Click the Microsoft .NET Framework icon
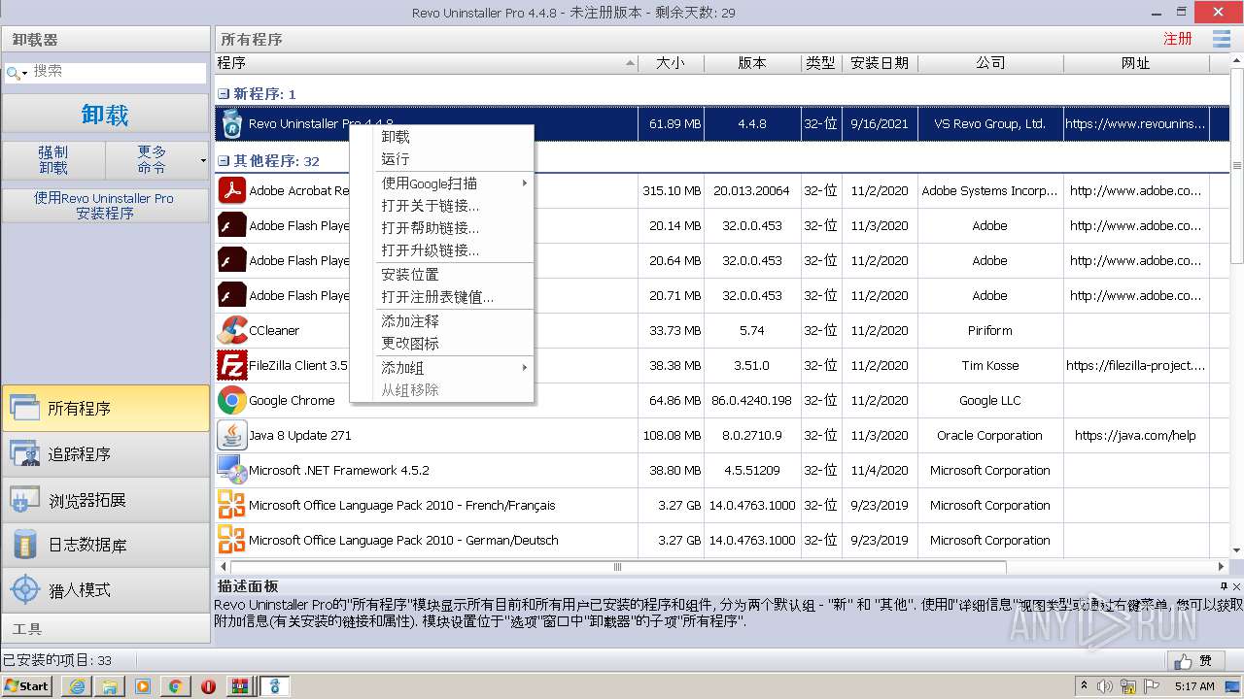 point(231,470)
